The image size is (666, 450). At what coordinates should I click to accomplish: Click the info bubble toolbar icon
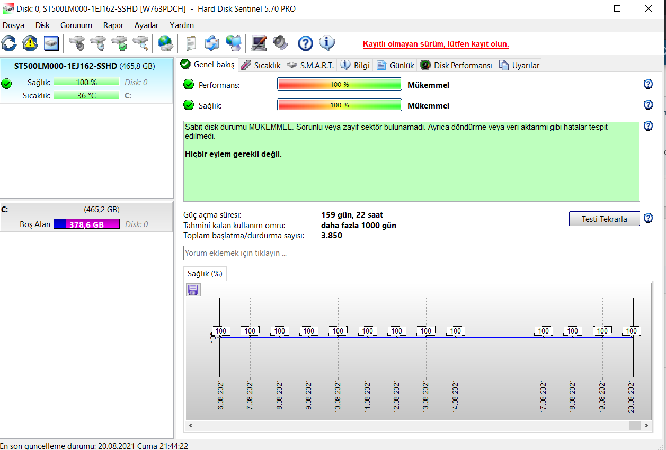tap(327, 43)
